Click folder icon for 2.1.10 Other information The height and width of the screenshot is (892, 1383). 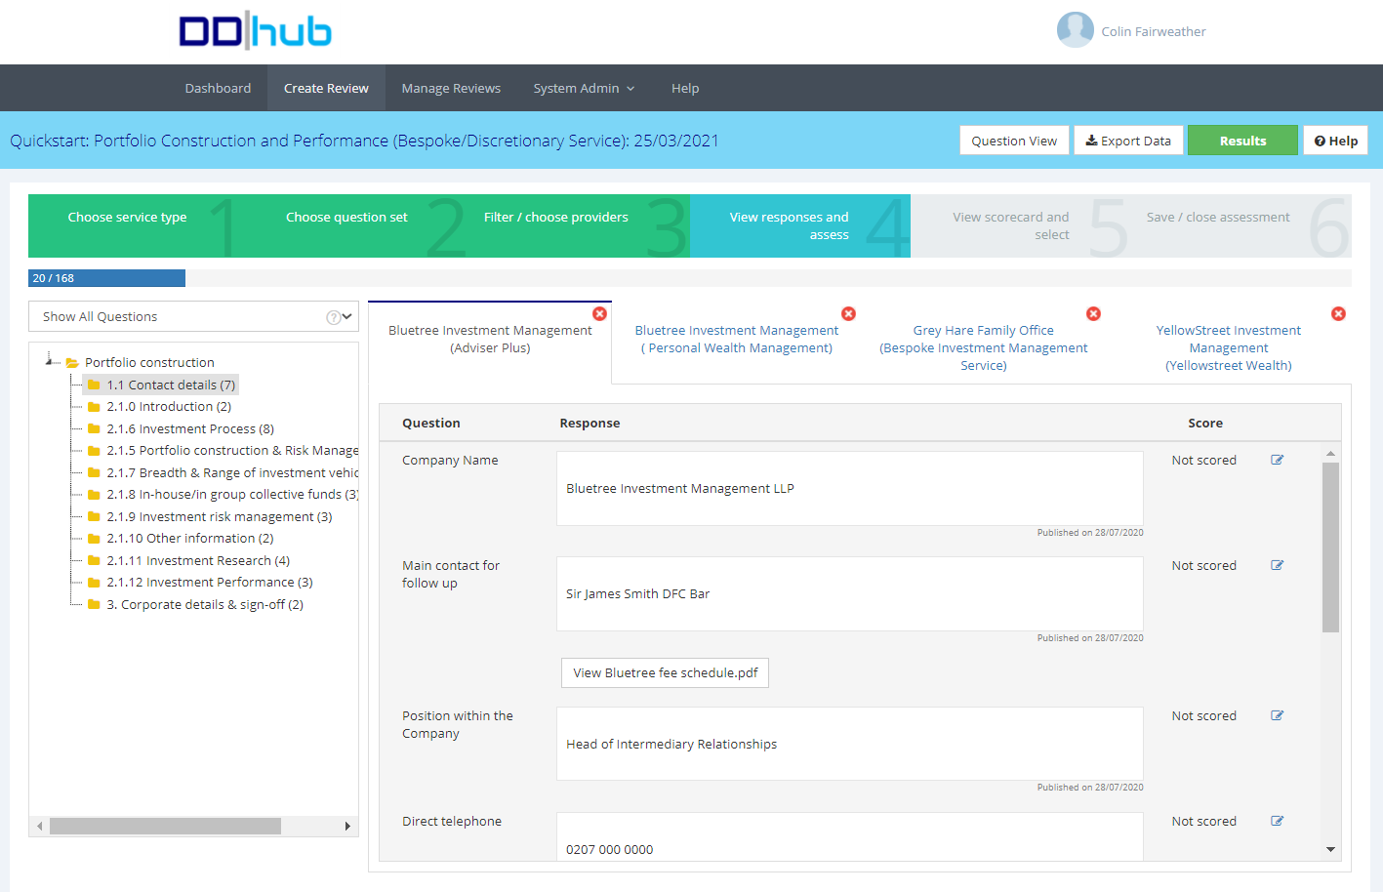[94, 539]
